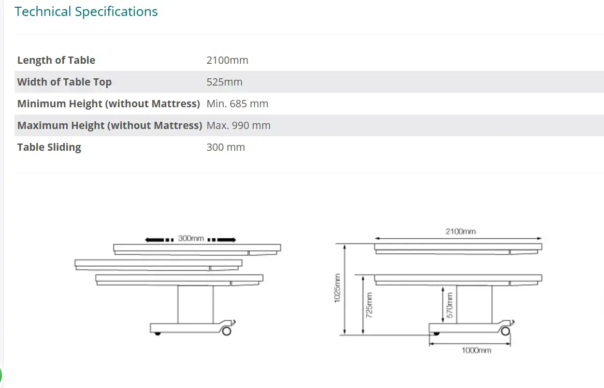The width and height of the screenshot is (604, 388).
Task: Click the green floating button at bottom-left
Action: [x=1, y=376]
